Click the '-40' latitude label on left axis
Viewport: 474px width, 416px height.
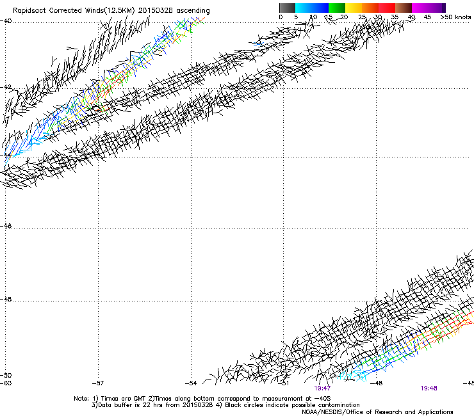(6, 21)
